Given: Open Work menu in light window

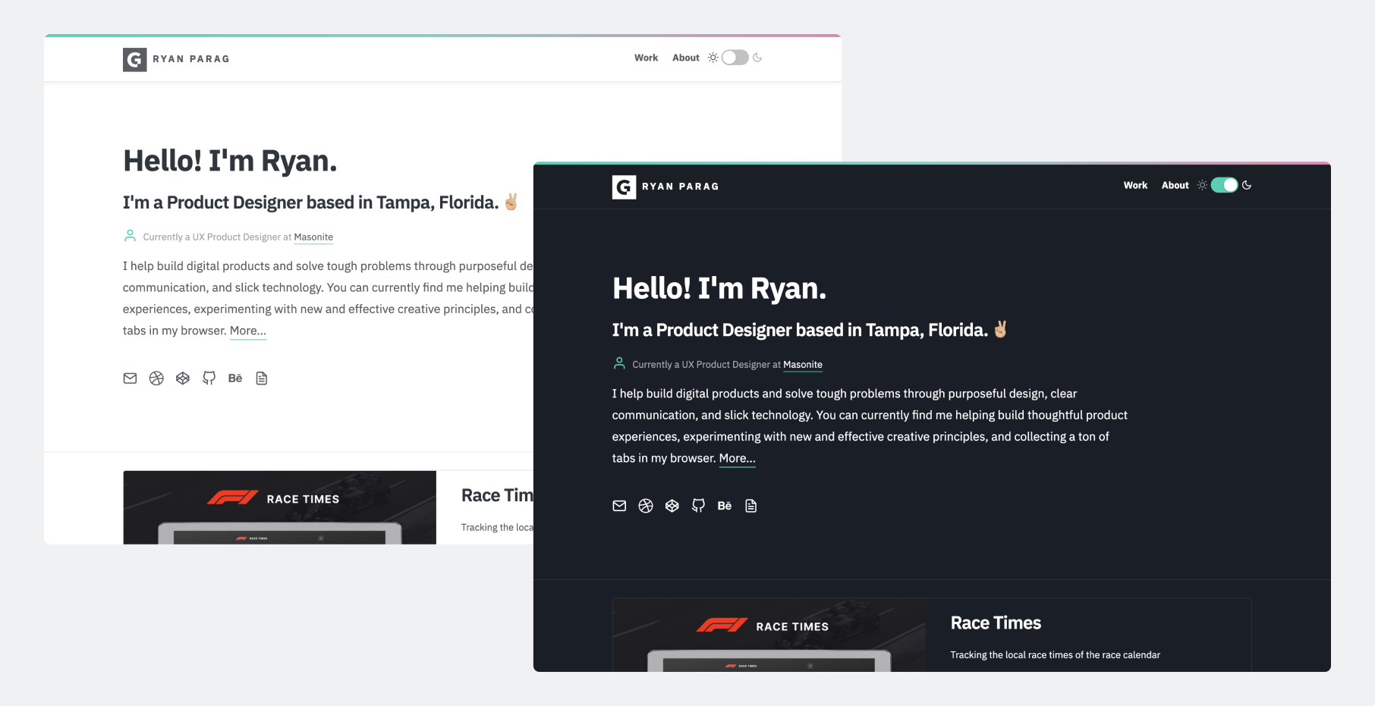Looking at the screenshot, I should click(646, 58).
